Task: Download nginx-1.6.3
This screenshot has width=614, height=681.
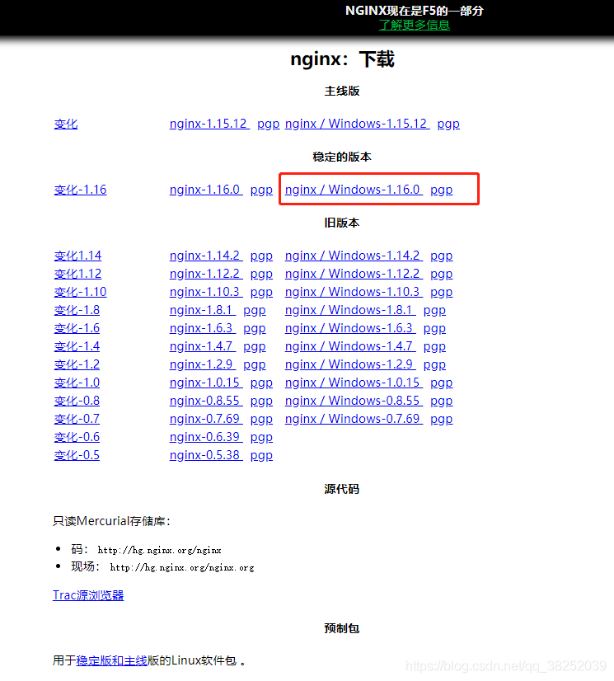Action: point(203,328)
